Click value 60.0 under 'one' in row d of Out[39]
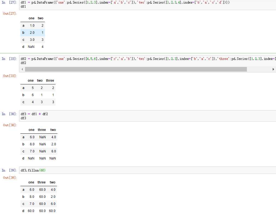Screen dimensions: 276x215 [31, 211]
